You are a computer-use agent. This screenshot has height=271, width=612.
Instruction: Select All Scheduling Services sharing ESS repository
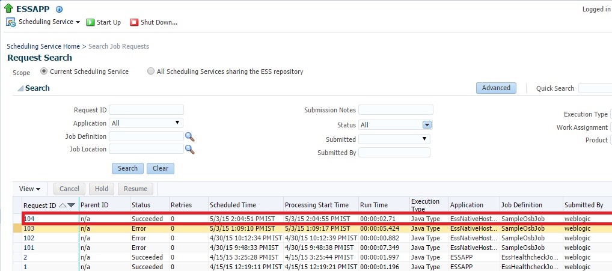point(151,72)
